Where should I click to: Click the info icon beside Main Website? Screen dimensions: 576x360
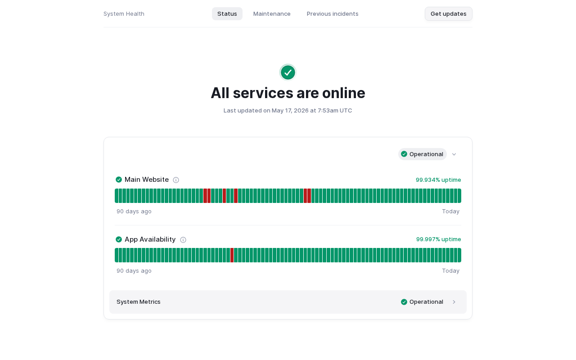tap(176, 180)
